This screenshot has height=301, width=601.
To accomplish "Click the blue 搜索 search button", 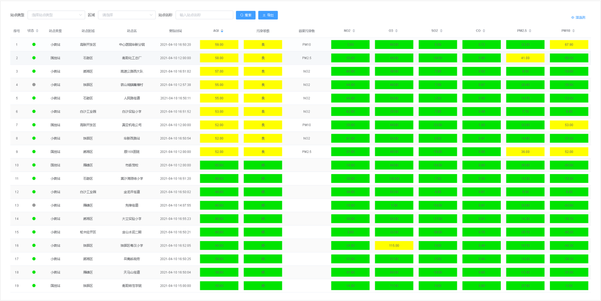I will pos(246,15).
